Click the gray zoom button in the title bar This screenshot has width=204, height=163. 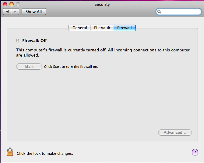coord(18,4)
